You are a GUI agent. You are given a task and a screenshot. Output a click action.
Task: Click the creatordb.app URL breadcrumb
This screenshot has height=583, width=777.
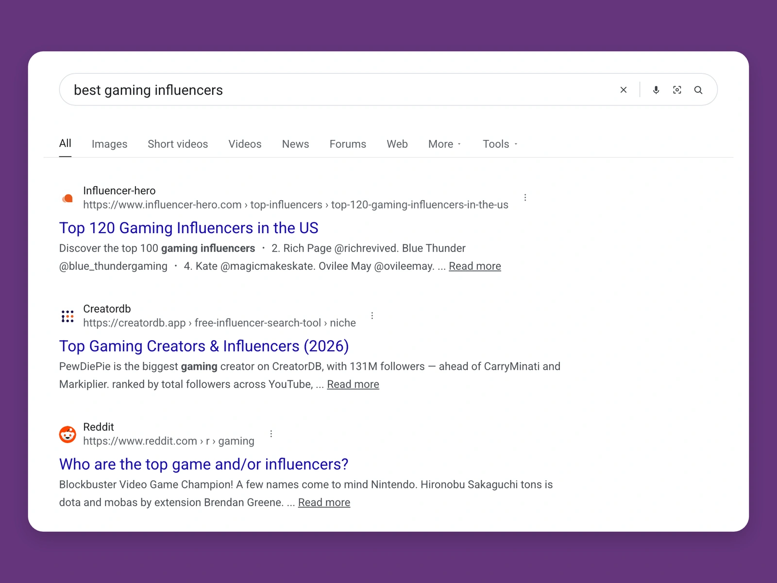point(220,323)
